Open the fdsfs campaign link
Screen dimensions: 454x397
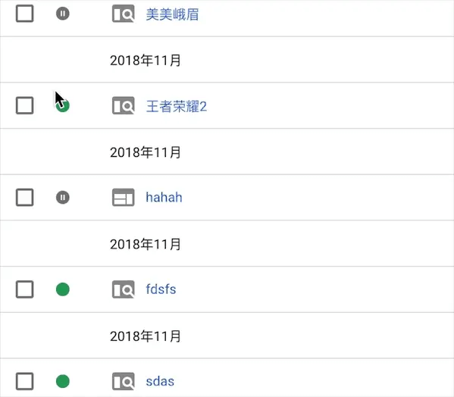pos(161,289)
